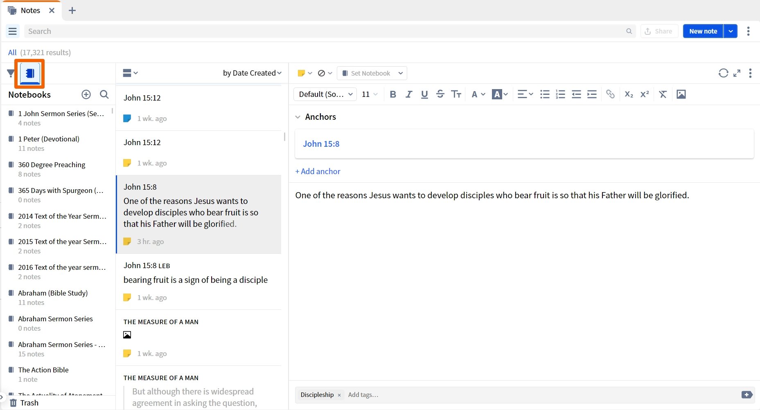Open the John 15:8 anchor link

pos(321,144)
